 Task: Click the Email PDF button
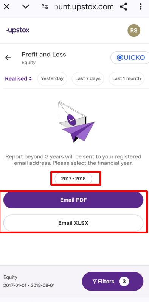73,200
